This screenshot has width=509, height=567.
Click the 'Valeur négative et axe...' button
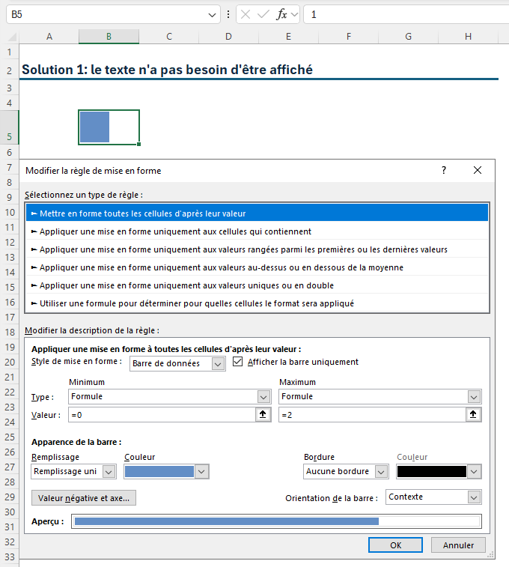[x=84, y=497]
